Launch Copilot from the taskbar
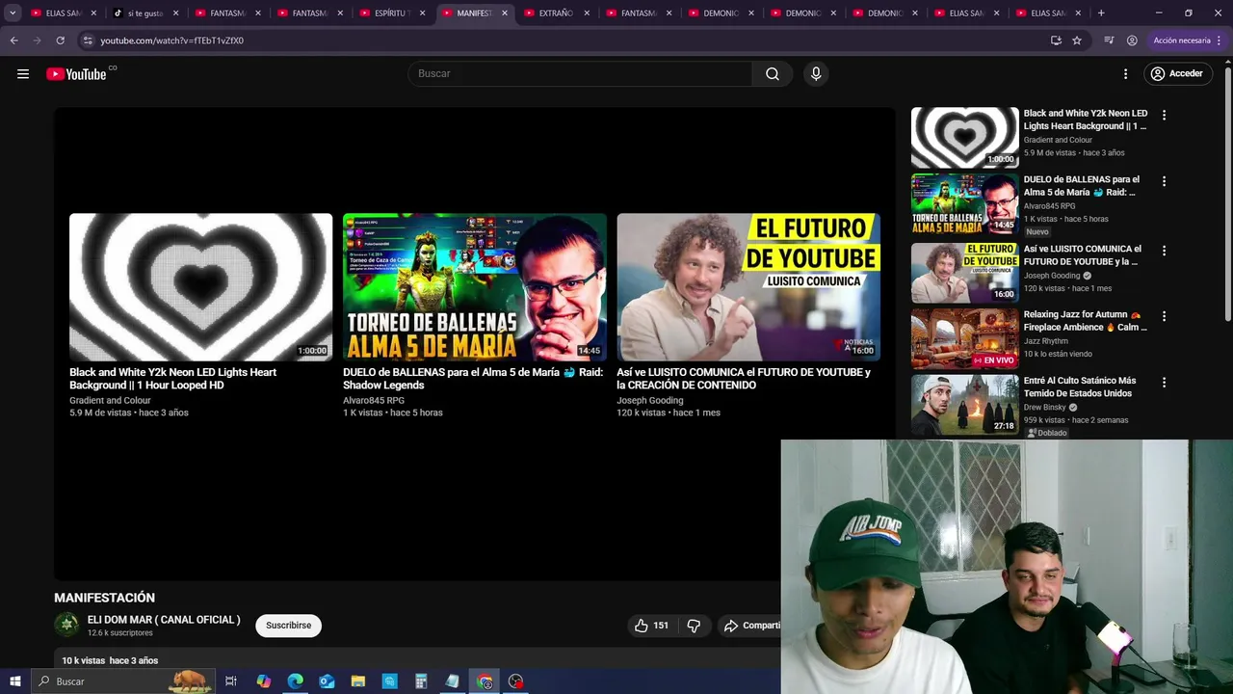 point(263,681)
